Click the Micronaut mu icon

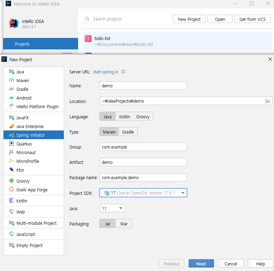click(12, 152)
